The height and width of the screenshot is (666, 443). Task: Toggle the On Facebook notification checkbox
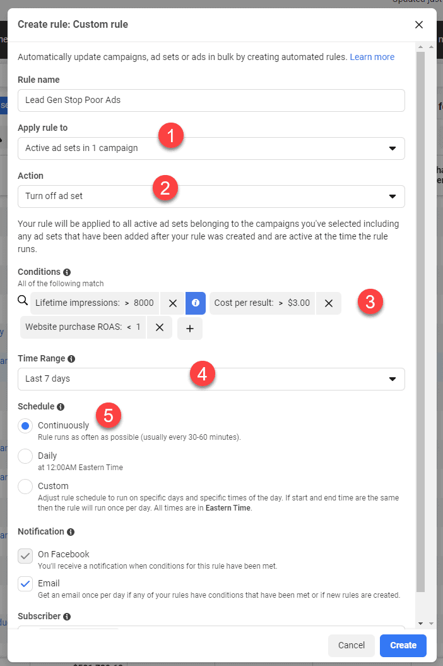(x=25, y=555)
